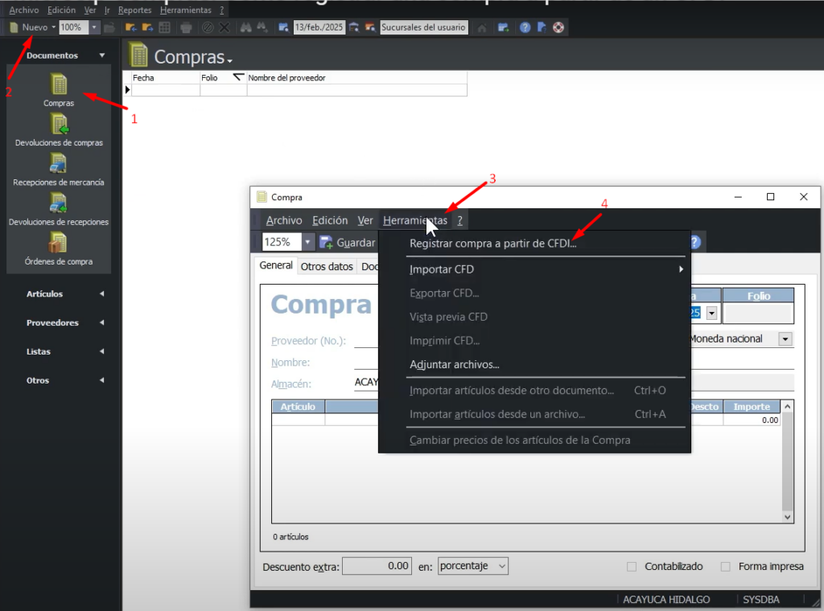
Task: Open Devoluciones de recepciones icon
Action: click(x=59, y=203)
